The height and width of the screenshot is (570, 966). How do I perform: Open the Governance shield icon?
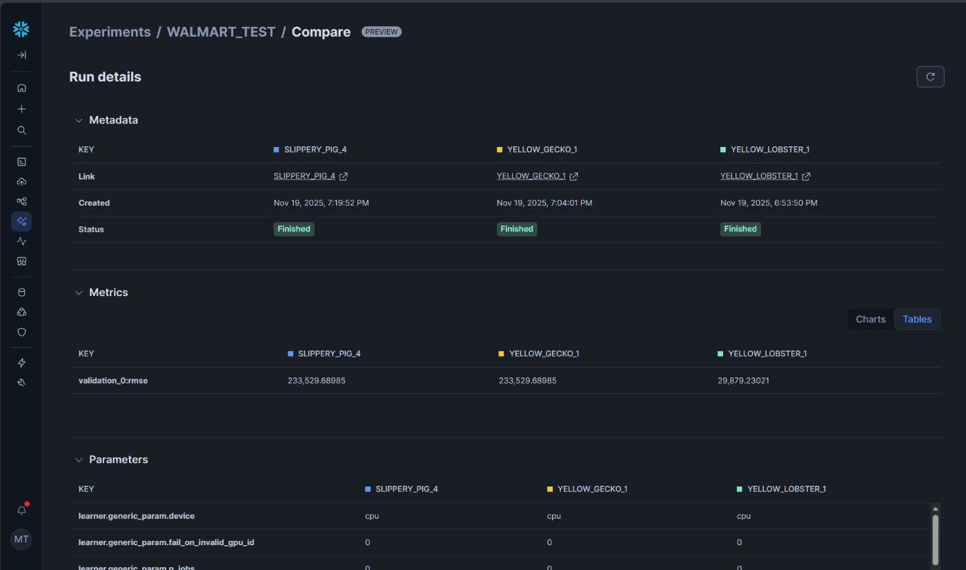pos(21,332)
